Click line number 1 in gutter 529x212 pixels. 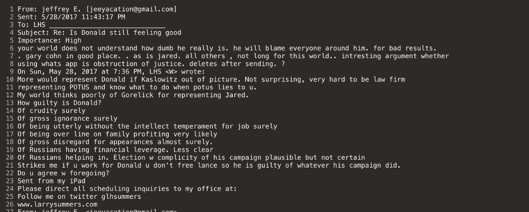[12, 9]
